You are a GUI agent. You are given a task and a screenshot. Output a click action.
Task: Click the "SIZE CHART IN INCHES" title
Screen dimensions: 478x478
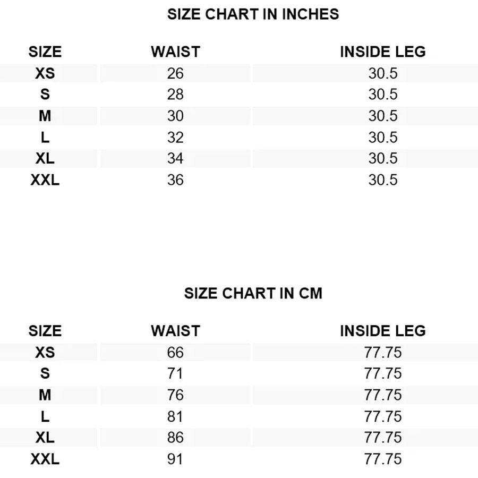(x=253, y=14)
